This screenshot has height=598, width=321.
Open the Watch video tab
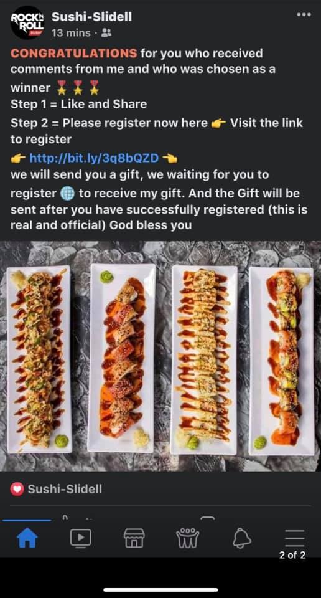[x=80, y=538]
